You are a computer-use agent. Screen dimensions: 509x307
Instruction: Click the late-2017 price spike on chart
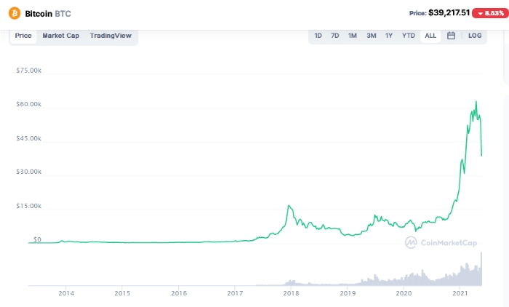click(289, 207)
